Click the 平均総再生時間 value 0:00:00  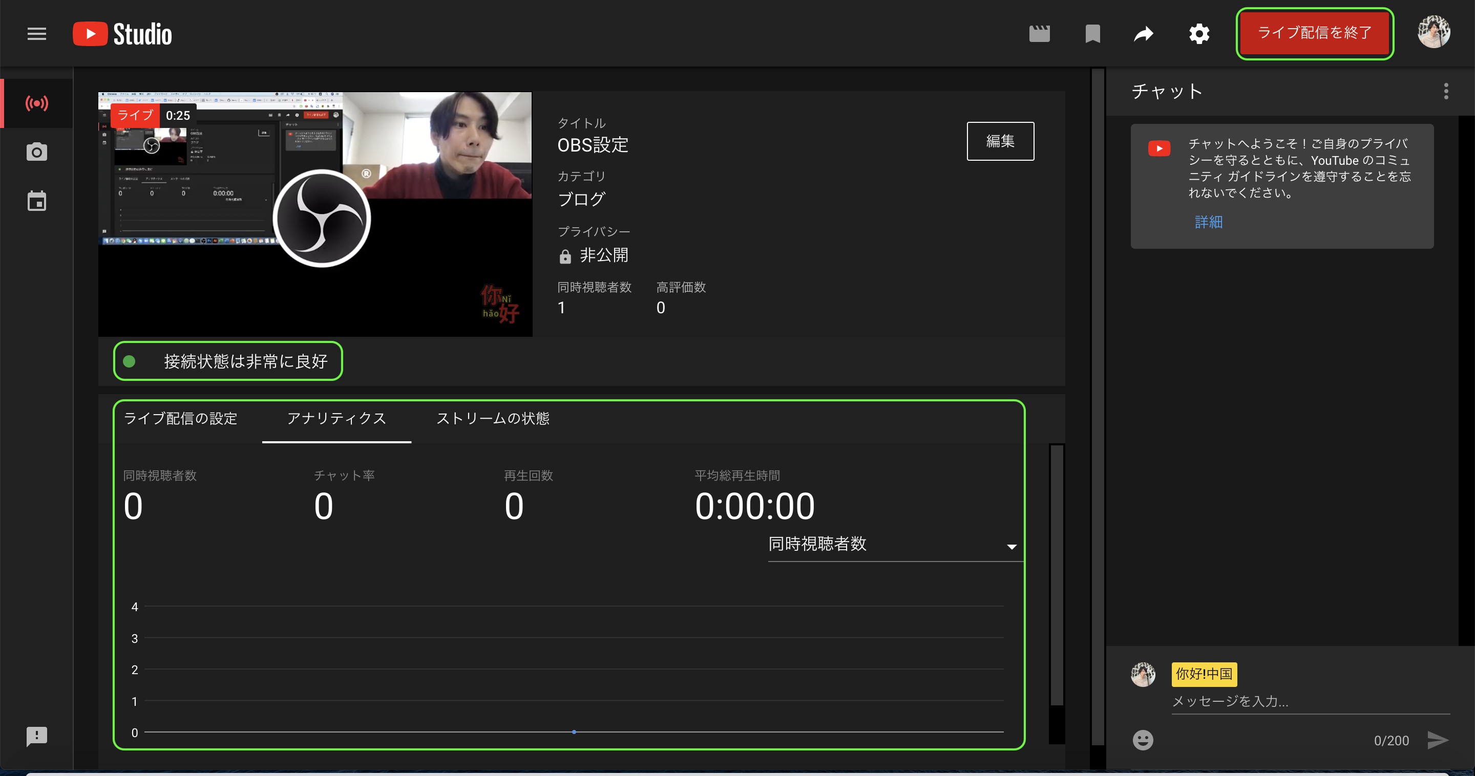tap(754, 506)
